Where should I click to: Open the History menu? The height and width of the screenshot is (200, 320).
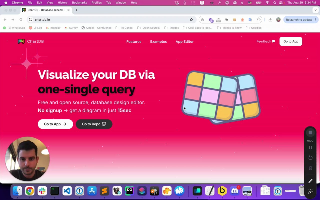[62, 2]
